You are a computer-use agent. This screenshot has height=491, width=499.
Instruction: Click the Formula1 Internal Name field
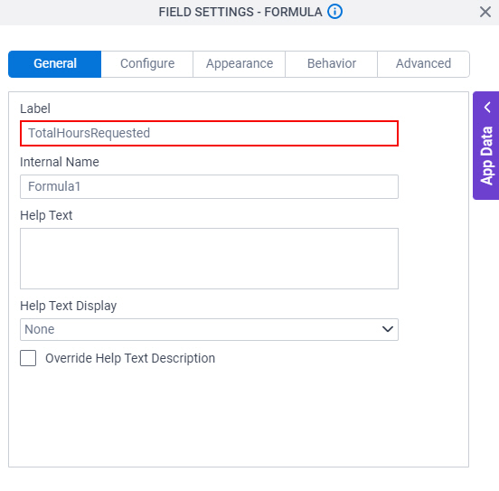[x=209, y=186]
